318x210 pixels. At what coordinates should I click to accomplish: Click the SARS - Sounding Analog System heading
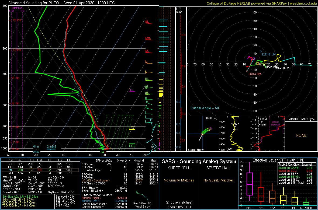(x=199, y=162)
